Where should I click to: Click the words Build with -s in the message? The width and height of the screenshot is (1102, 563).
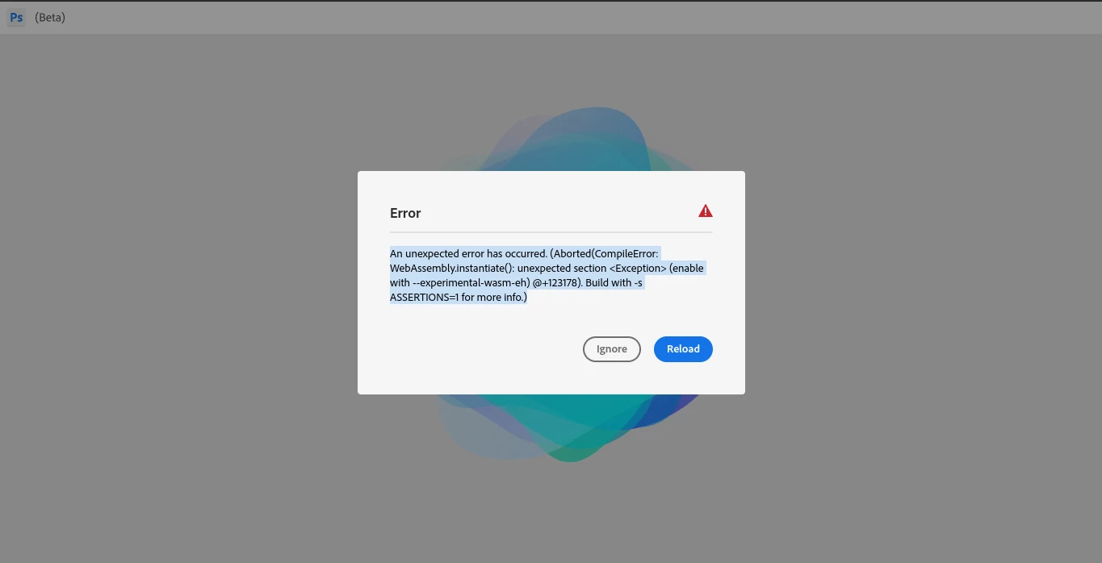[614, 282]
